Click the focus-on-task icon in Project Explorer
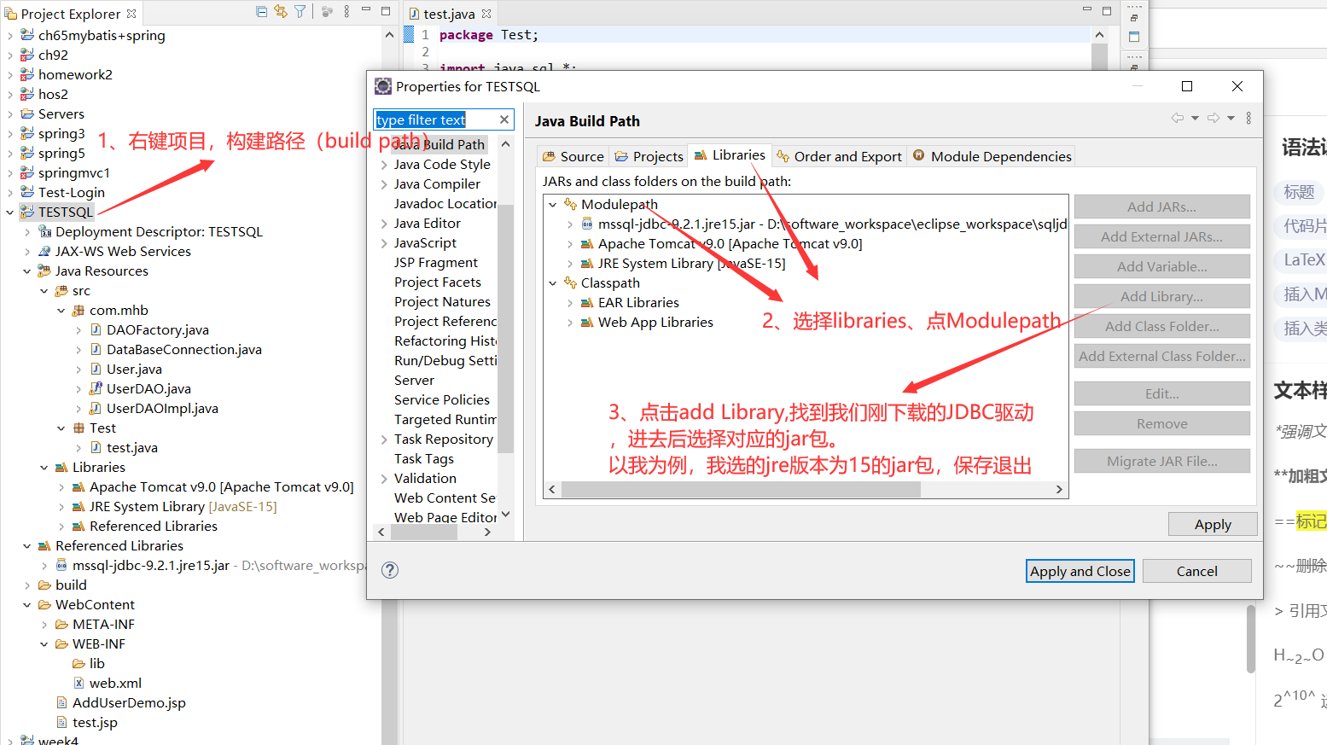Screen dimensions: 1327x745 pyautogui.click(x=327, y=12)
